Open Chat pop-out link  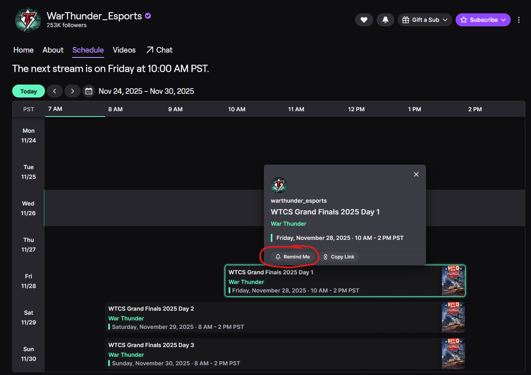[159, 50]
